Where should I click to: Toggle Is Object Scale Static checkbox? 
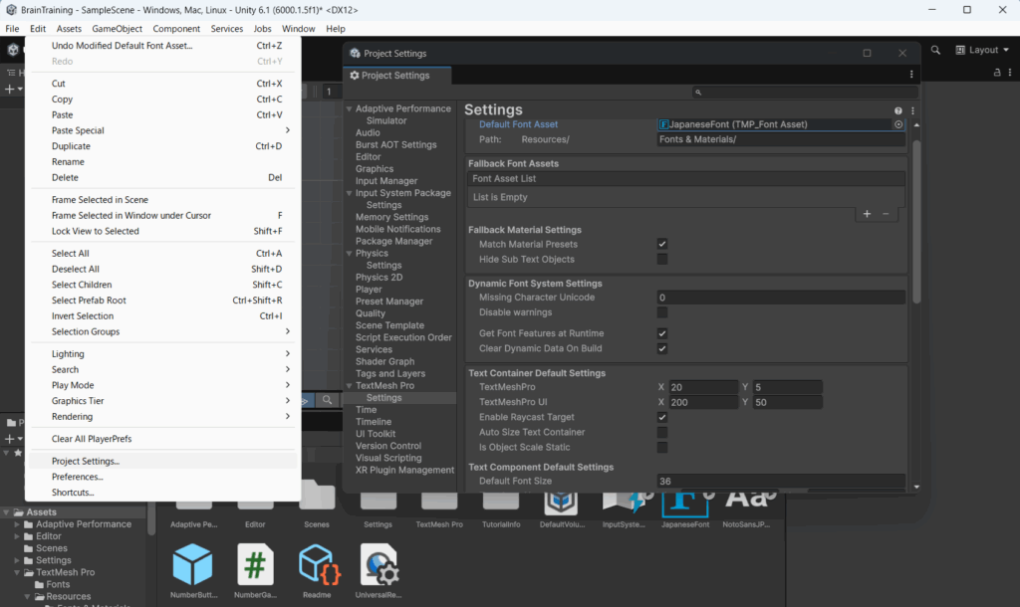(662, 447)
